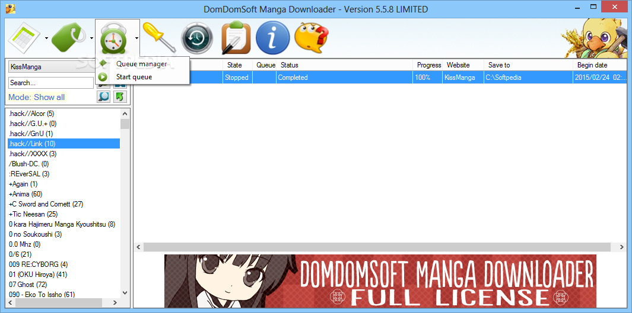
Task: Click the blue info circle icon
Action: (273, 38)
